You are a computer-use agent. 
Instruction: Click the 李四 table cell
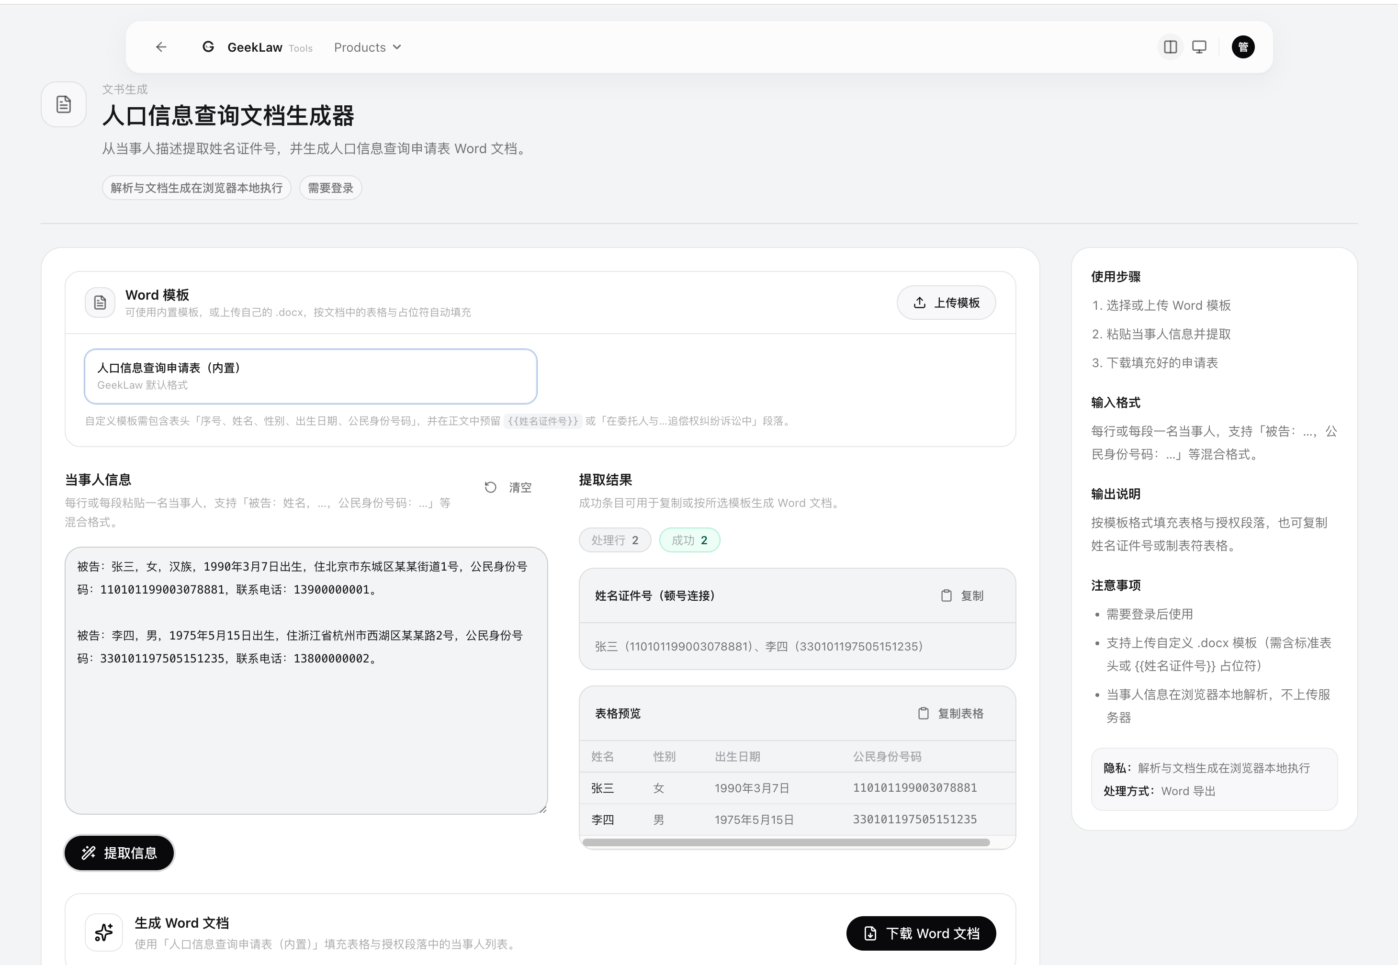602,819
